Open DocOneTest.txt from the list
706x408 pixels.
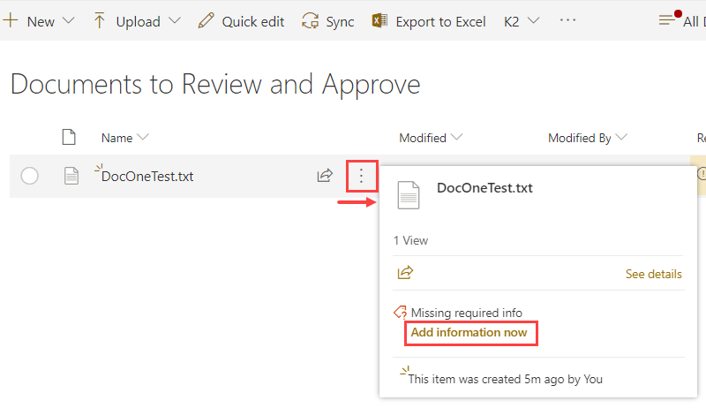(x=147, y=176)
